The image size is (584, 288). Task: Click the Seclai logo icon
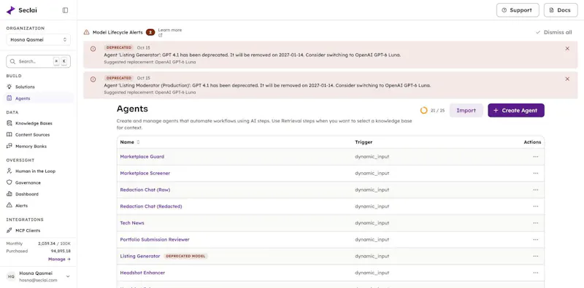(x=11, y=10)
